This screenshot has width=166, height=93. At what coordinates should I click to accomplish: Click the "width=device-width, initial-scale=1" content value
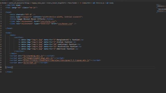pos(62,17)
